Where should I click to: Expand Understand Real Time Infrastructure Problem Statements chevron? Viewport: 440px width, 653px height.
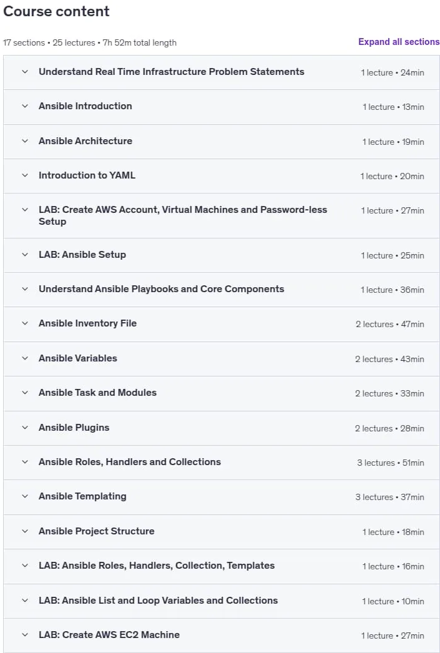(25, 72)
